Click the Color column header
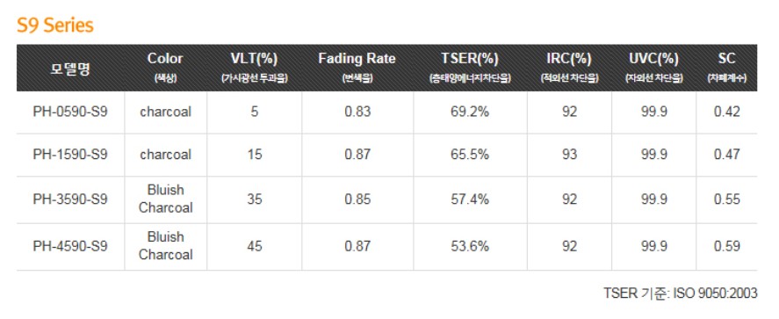This screenshot has height=319, width=779. (165, 67)
